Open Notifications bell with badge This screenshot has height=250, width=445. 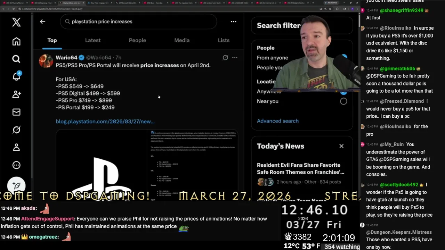point(16,76)
